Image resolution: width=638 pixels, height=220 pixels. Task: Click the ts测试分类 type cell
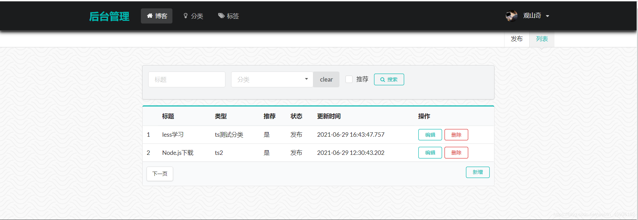(x=229, y=135)
